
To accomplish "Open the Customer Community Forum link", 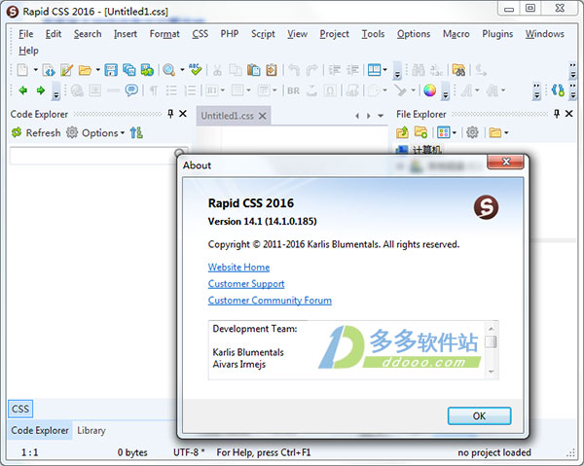I will point(270,301).
